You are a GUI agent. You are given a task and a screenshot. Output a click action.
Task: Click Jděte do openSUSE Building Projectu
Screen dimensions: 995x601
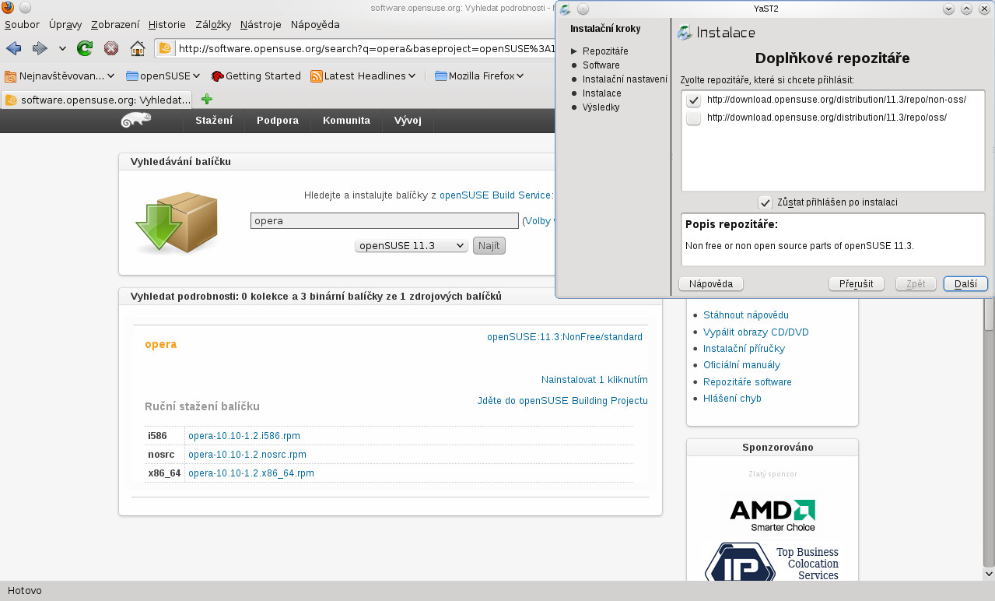(x=562, y=401)
